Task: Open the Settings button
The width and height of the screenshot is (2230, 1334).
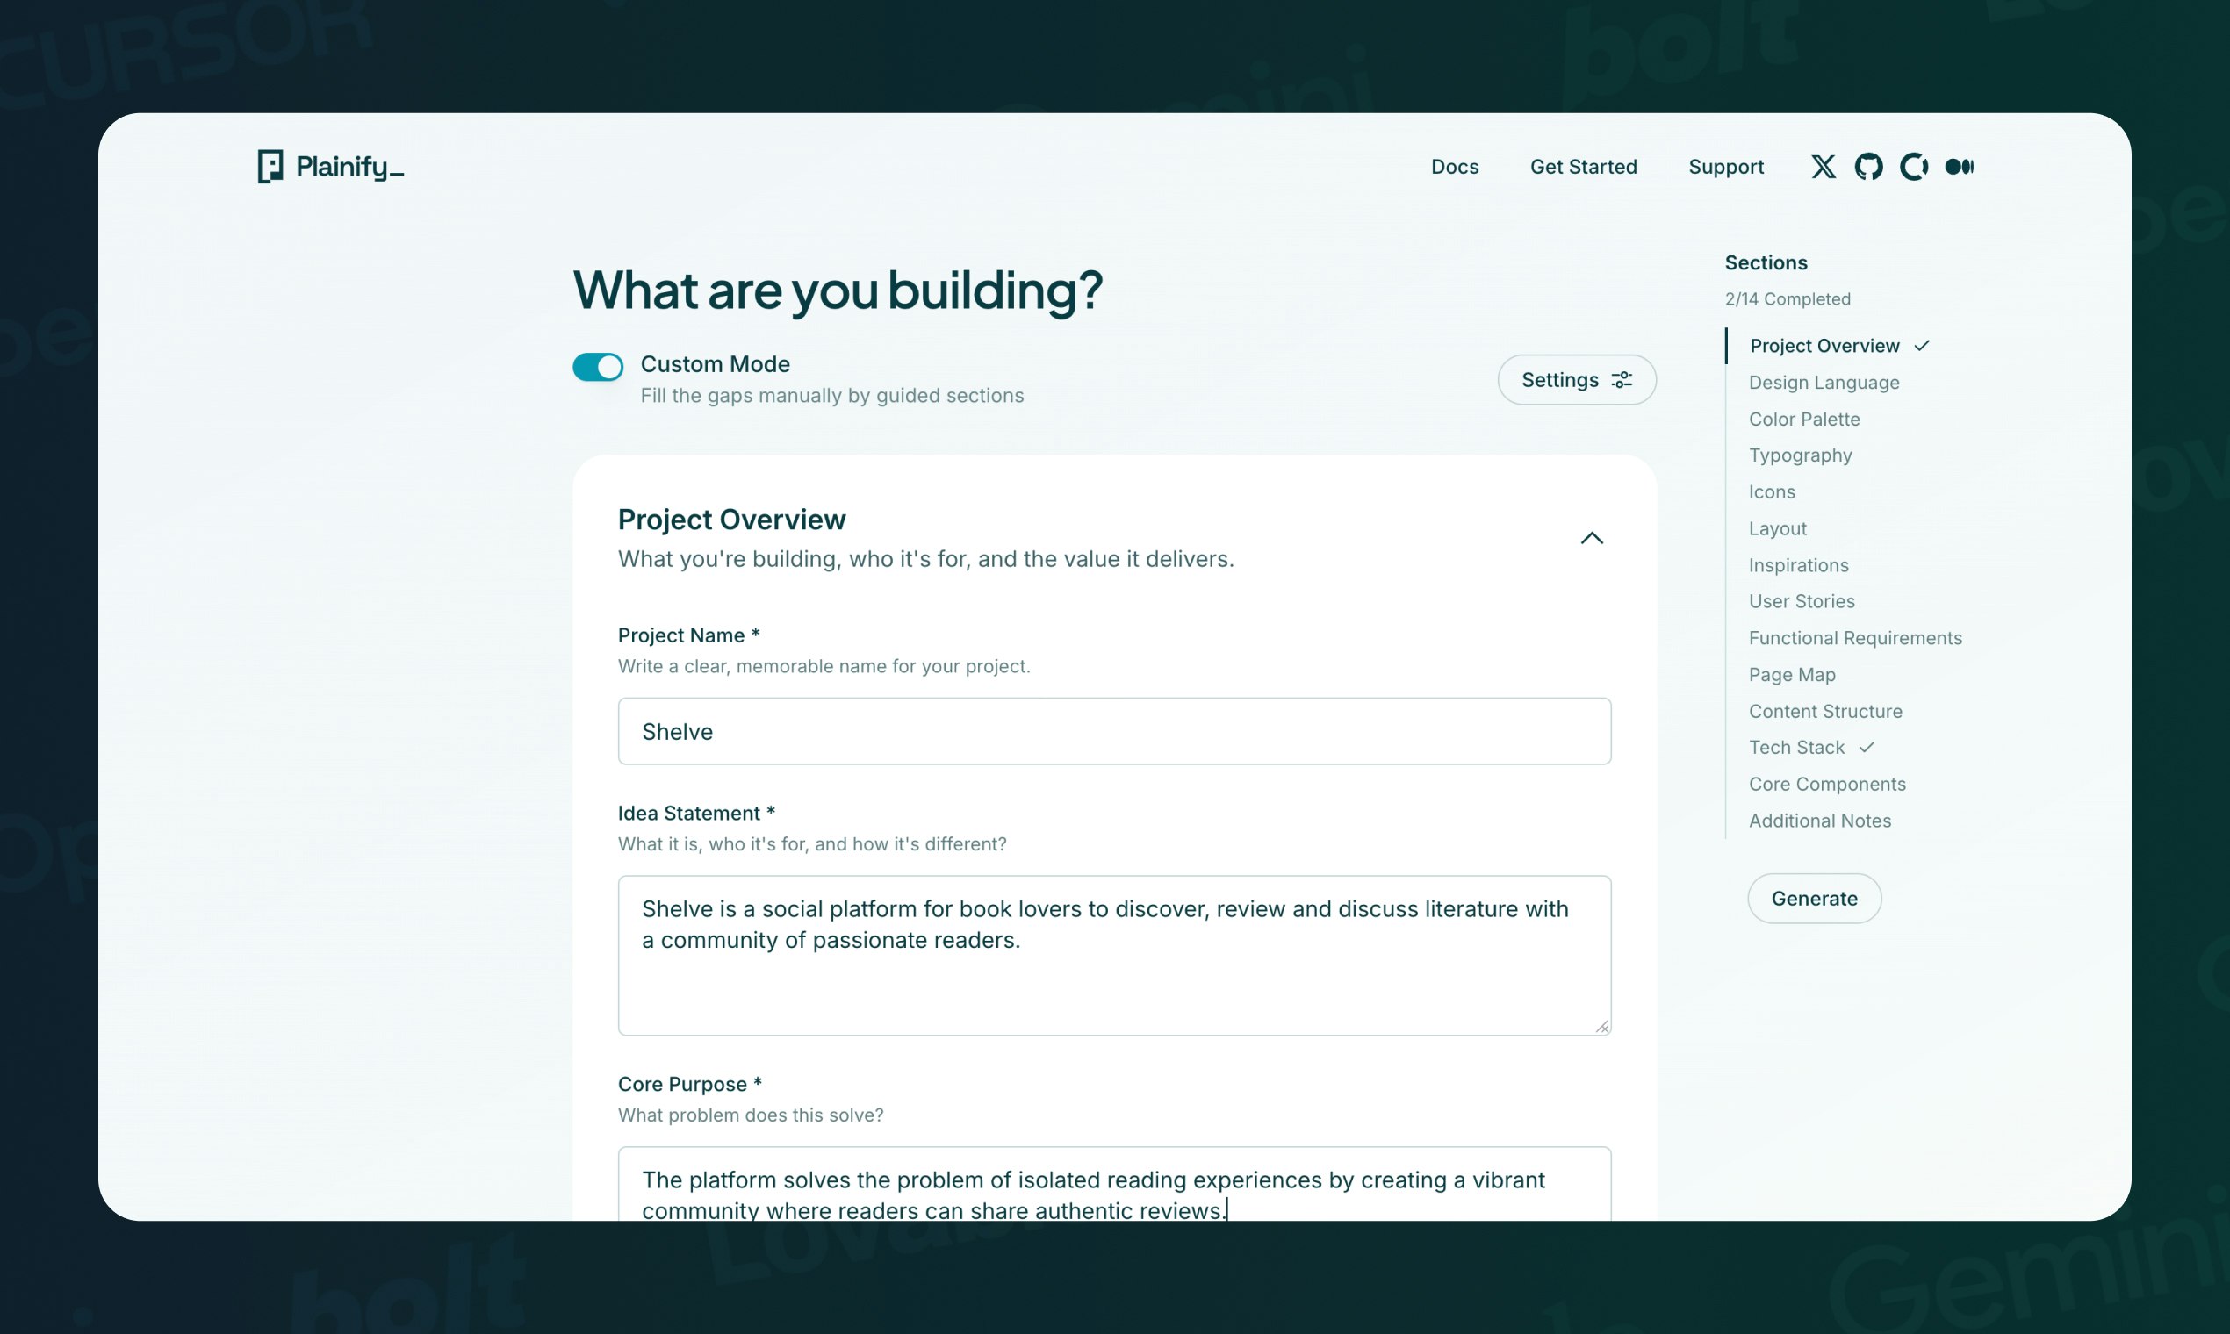Action: (x=1575, y=380)
